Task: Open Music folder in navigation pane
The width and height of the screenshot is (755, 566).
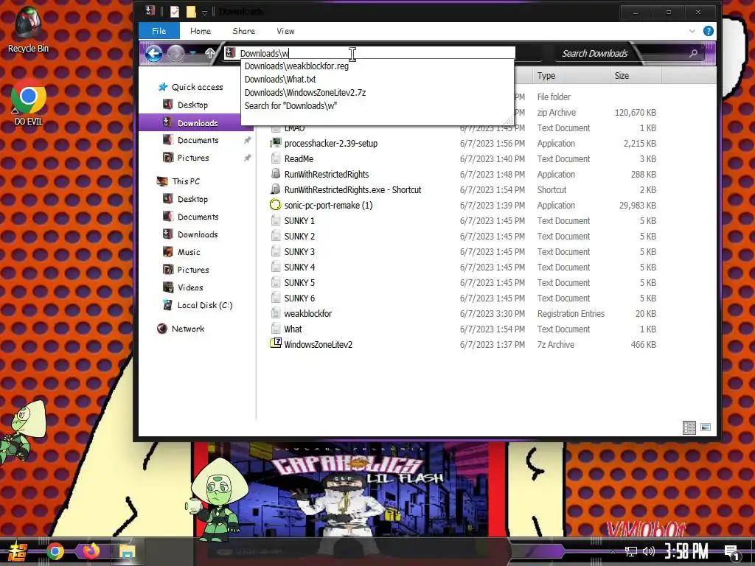Action: click(x=189, y=252)
